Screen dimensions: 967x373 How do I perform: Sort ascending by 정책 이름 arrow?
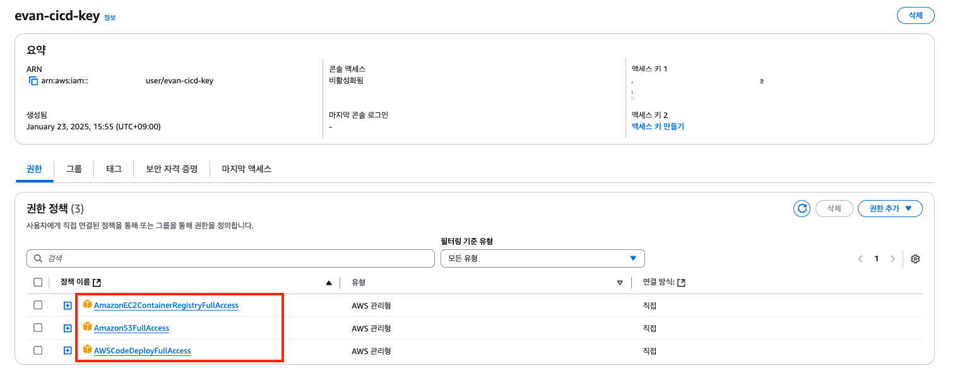329,283
